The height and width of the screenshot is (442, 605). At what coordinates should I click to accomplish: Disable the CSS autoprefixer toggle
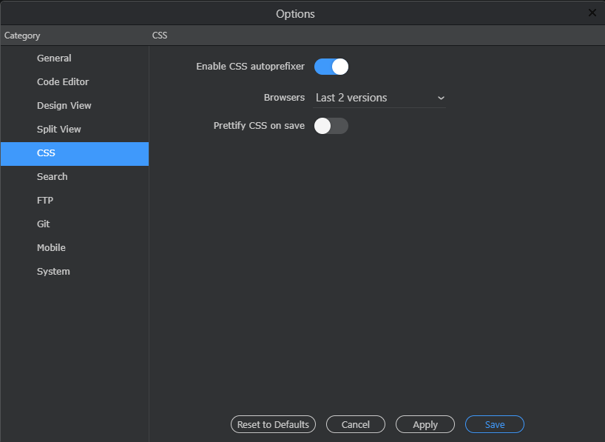pos(331,67)
